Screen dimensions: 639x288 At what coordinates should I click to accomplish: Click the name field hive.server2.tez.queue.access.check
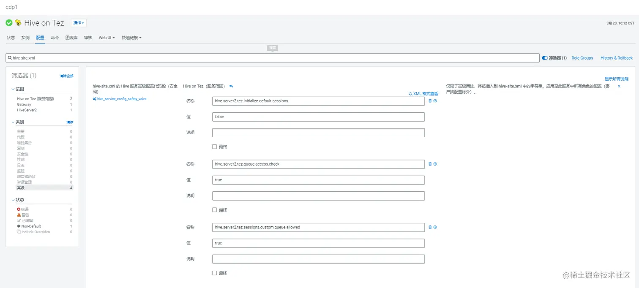(318, 164)
